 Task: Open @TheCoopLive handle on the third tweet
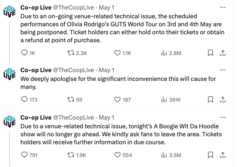(x=74, y=118)
